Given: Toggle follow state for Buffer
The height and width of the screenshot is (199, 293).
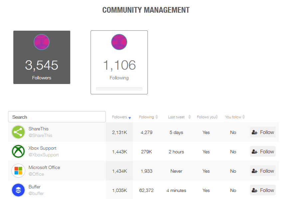Looking at the screenshot, I should click(x=263, y=190).
